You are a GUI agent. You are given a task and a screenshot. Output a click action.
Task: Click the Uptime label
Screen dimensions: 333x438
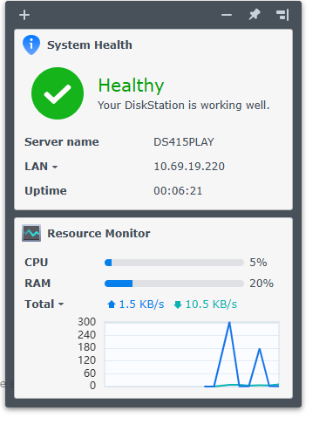coord(45,191)
